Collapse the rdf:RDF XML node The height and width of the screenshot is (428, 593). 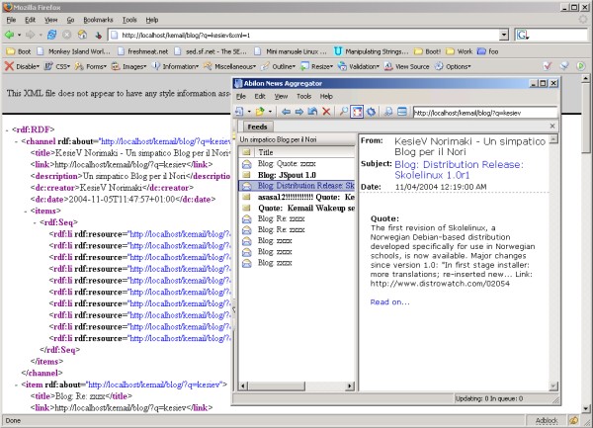point(7,130)
